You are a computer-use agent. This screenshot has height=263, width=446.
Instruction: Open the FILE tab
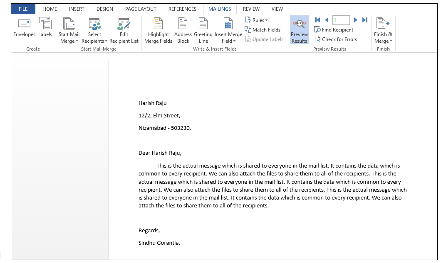(x=23, y=9)
